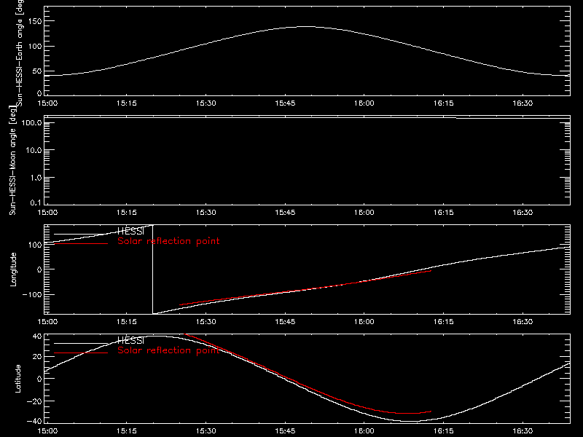Click '15:15' label under Moon angle plot
Image resolution: width=583 pixels, height=437 pixels.
(x=127, y=213)
